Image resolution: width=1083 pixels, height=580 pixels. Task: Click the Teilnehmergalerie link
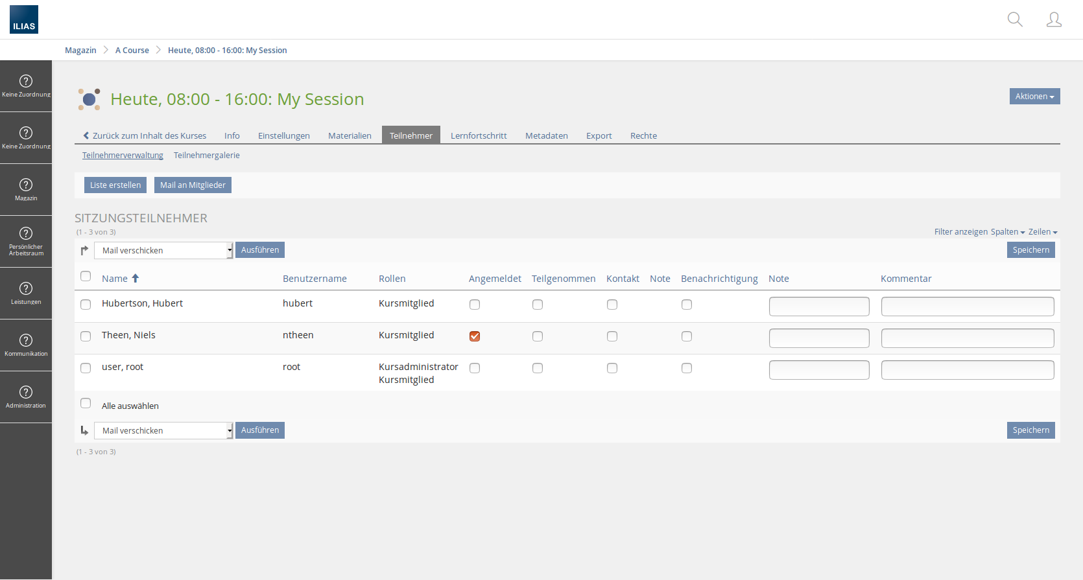click(207, 156)
